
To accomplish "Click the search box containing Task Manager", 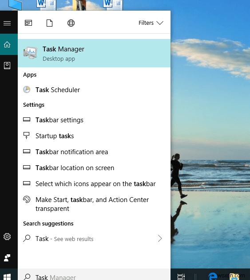I will pos(94,275).
